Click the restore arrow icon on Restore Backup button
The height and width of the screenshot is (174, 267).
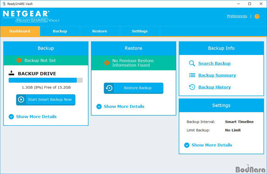click(x=109, y=88)
